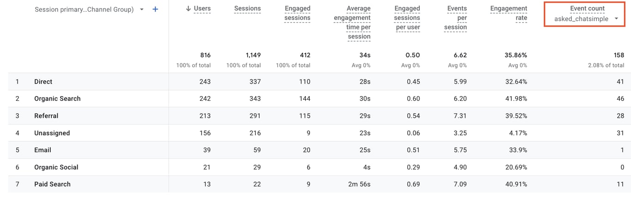The height and width of the screenshot is (201, 631).
Task: Sort by the Sessions column header
Action: click(x=247, y=9)
